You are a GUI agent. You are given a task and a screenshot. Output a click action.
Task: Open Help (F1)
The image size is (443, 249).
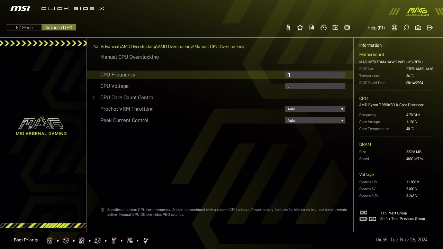click(x=376, y=28)
